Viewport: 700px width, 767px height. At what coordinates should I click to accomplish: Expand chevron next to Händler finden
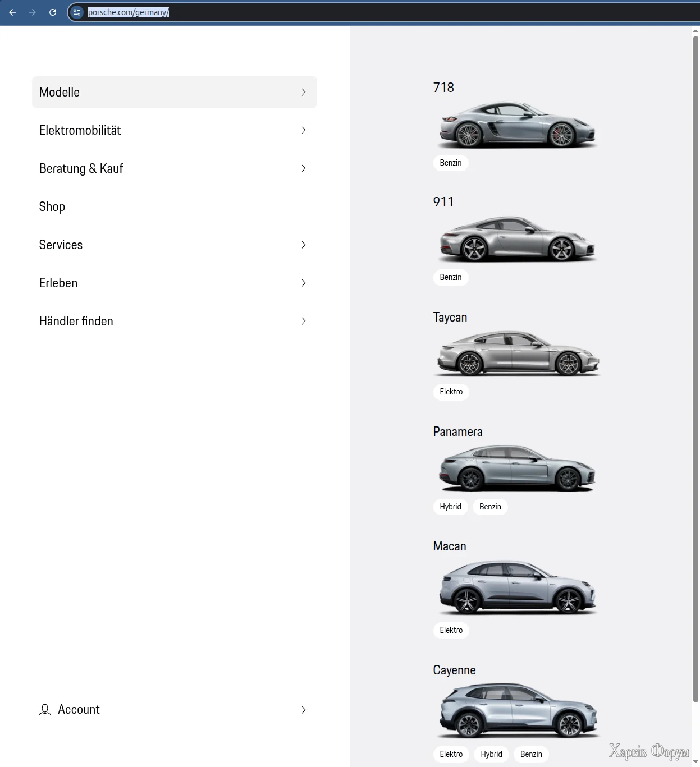coord(304,321)
